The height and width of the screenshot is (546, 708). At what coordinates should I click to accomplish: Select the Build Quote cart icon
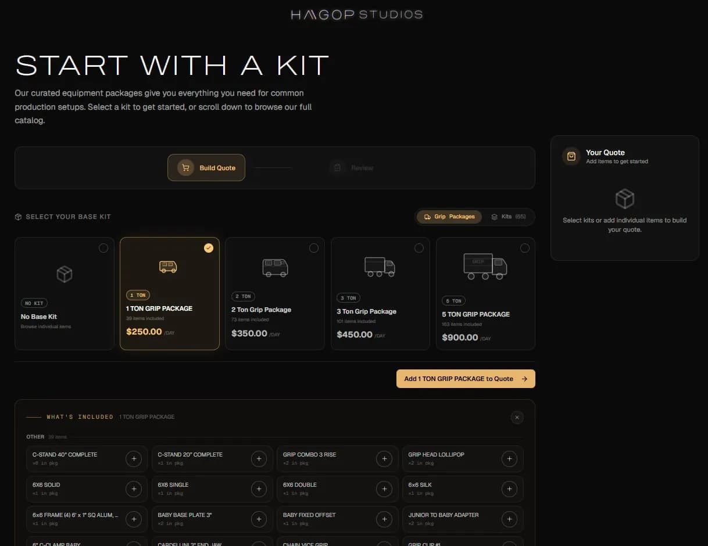(x=185, y=167)
